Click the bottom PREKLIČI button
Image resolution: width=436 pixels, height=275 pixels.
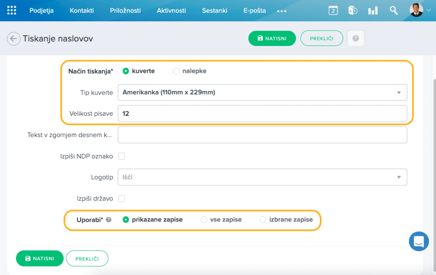tap(87, 258)
